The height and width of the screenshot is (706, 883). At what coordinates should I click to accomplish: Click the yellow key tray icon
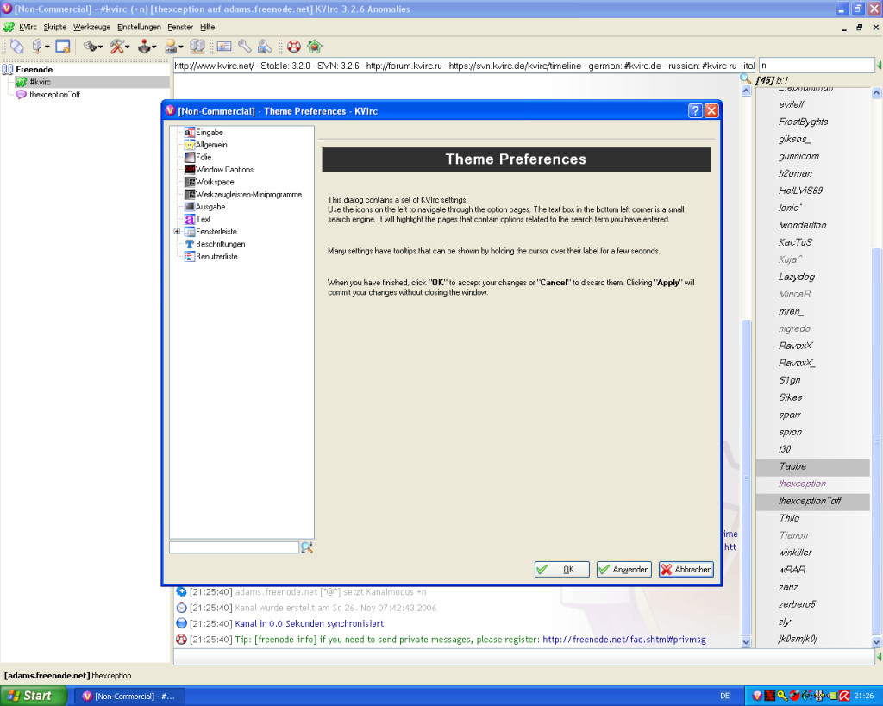[x=781, y=696]
